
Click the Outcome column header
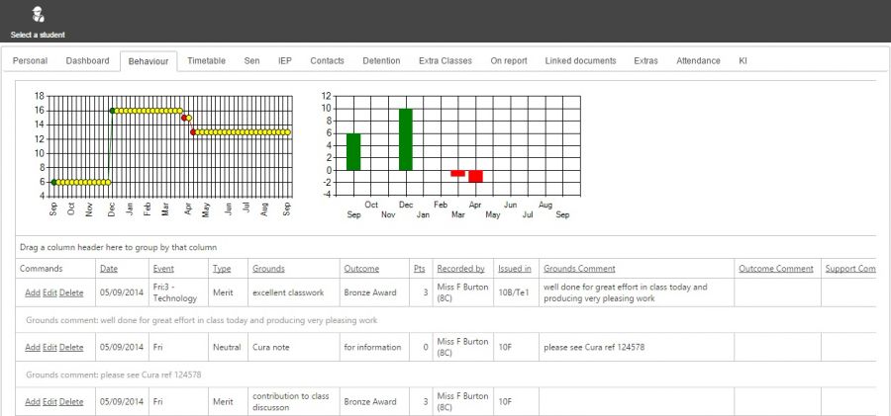point(361,269)
